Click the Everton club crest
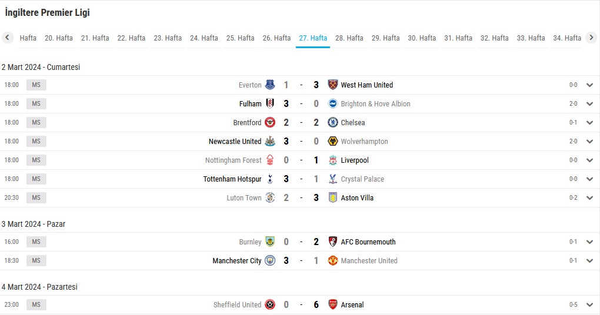The width and height of the screenshot is (600, 315). point(270,85)
